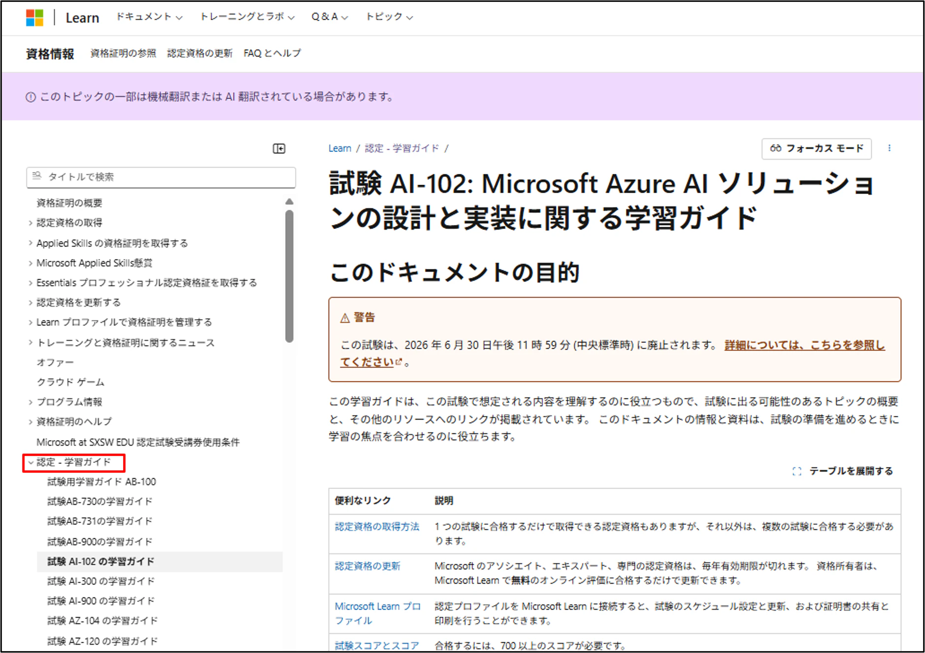Viewport: 925px width, 653px height.
Task: Expand Applied Skills の資格証明を取得する node
Action: (x=31, y=243)
